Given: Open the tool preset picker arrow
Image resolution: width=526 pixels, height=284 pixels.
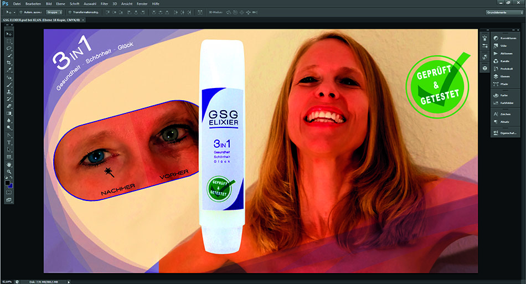Looking at the screenshot, I should [14, 12].
